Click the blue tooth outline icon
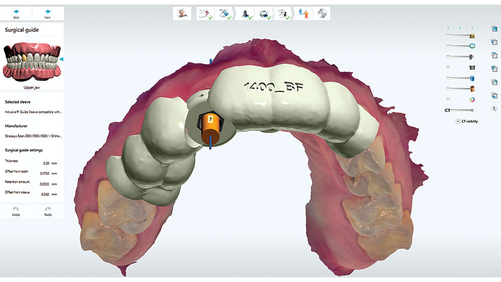This screenshot has height=282, width=501. pyautogui.click(x=472, y=46)
